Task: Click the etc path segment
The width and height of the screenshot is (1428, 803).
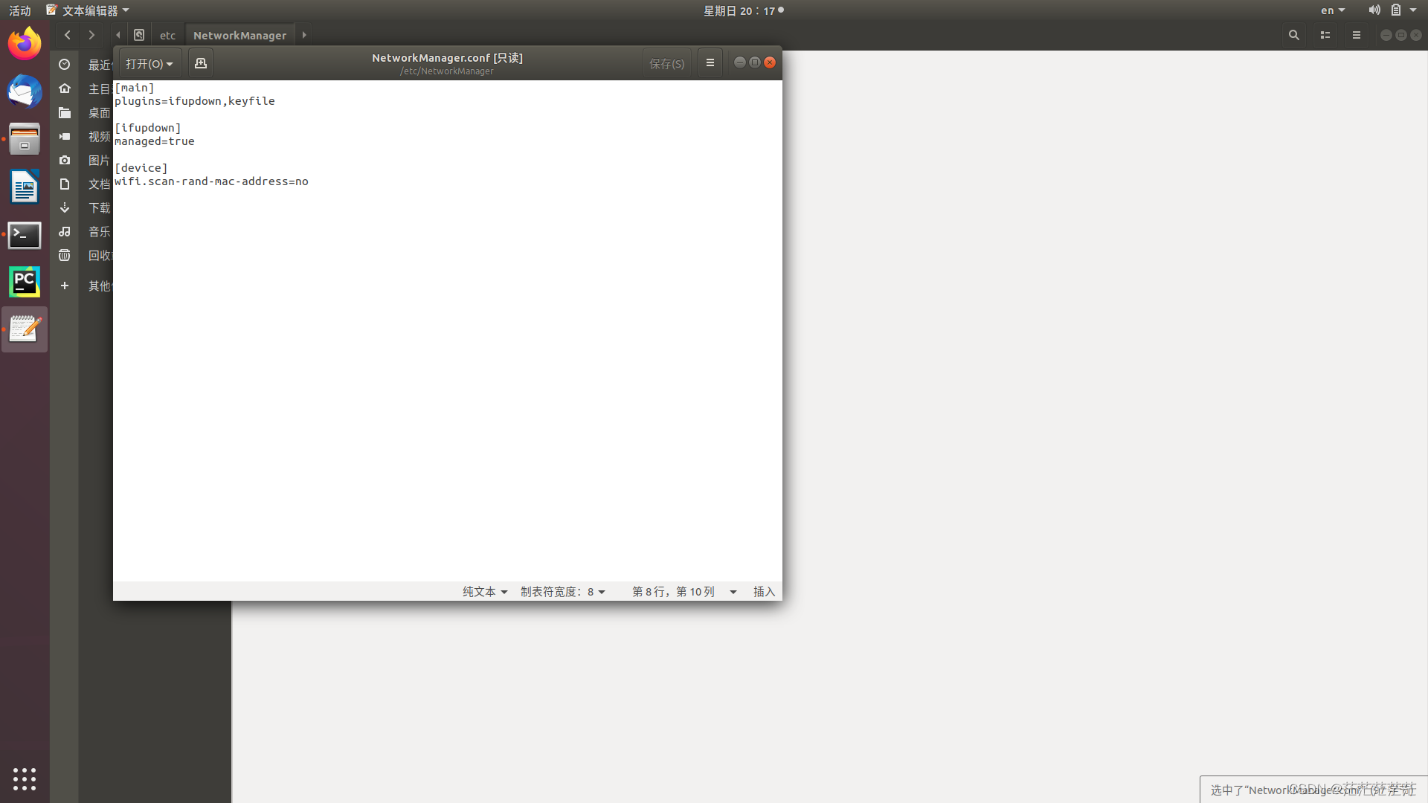Action: (168, 35)
